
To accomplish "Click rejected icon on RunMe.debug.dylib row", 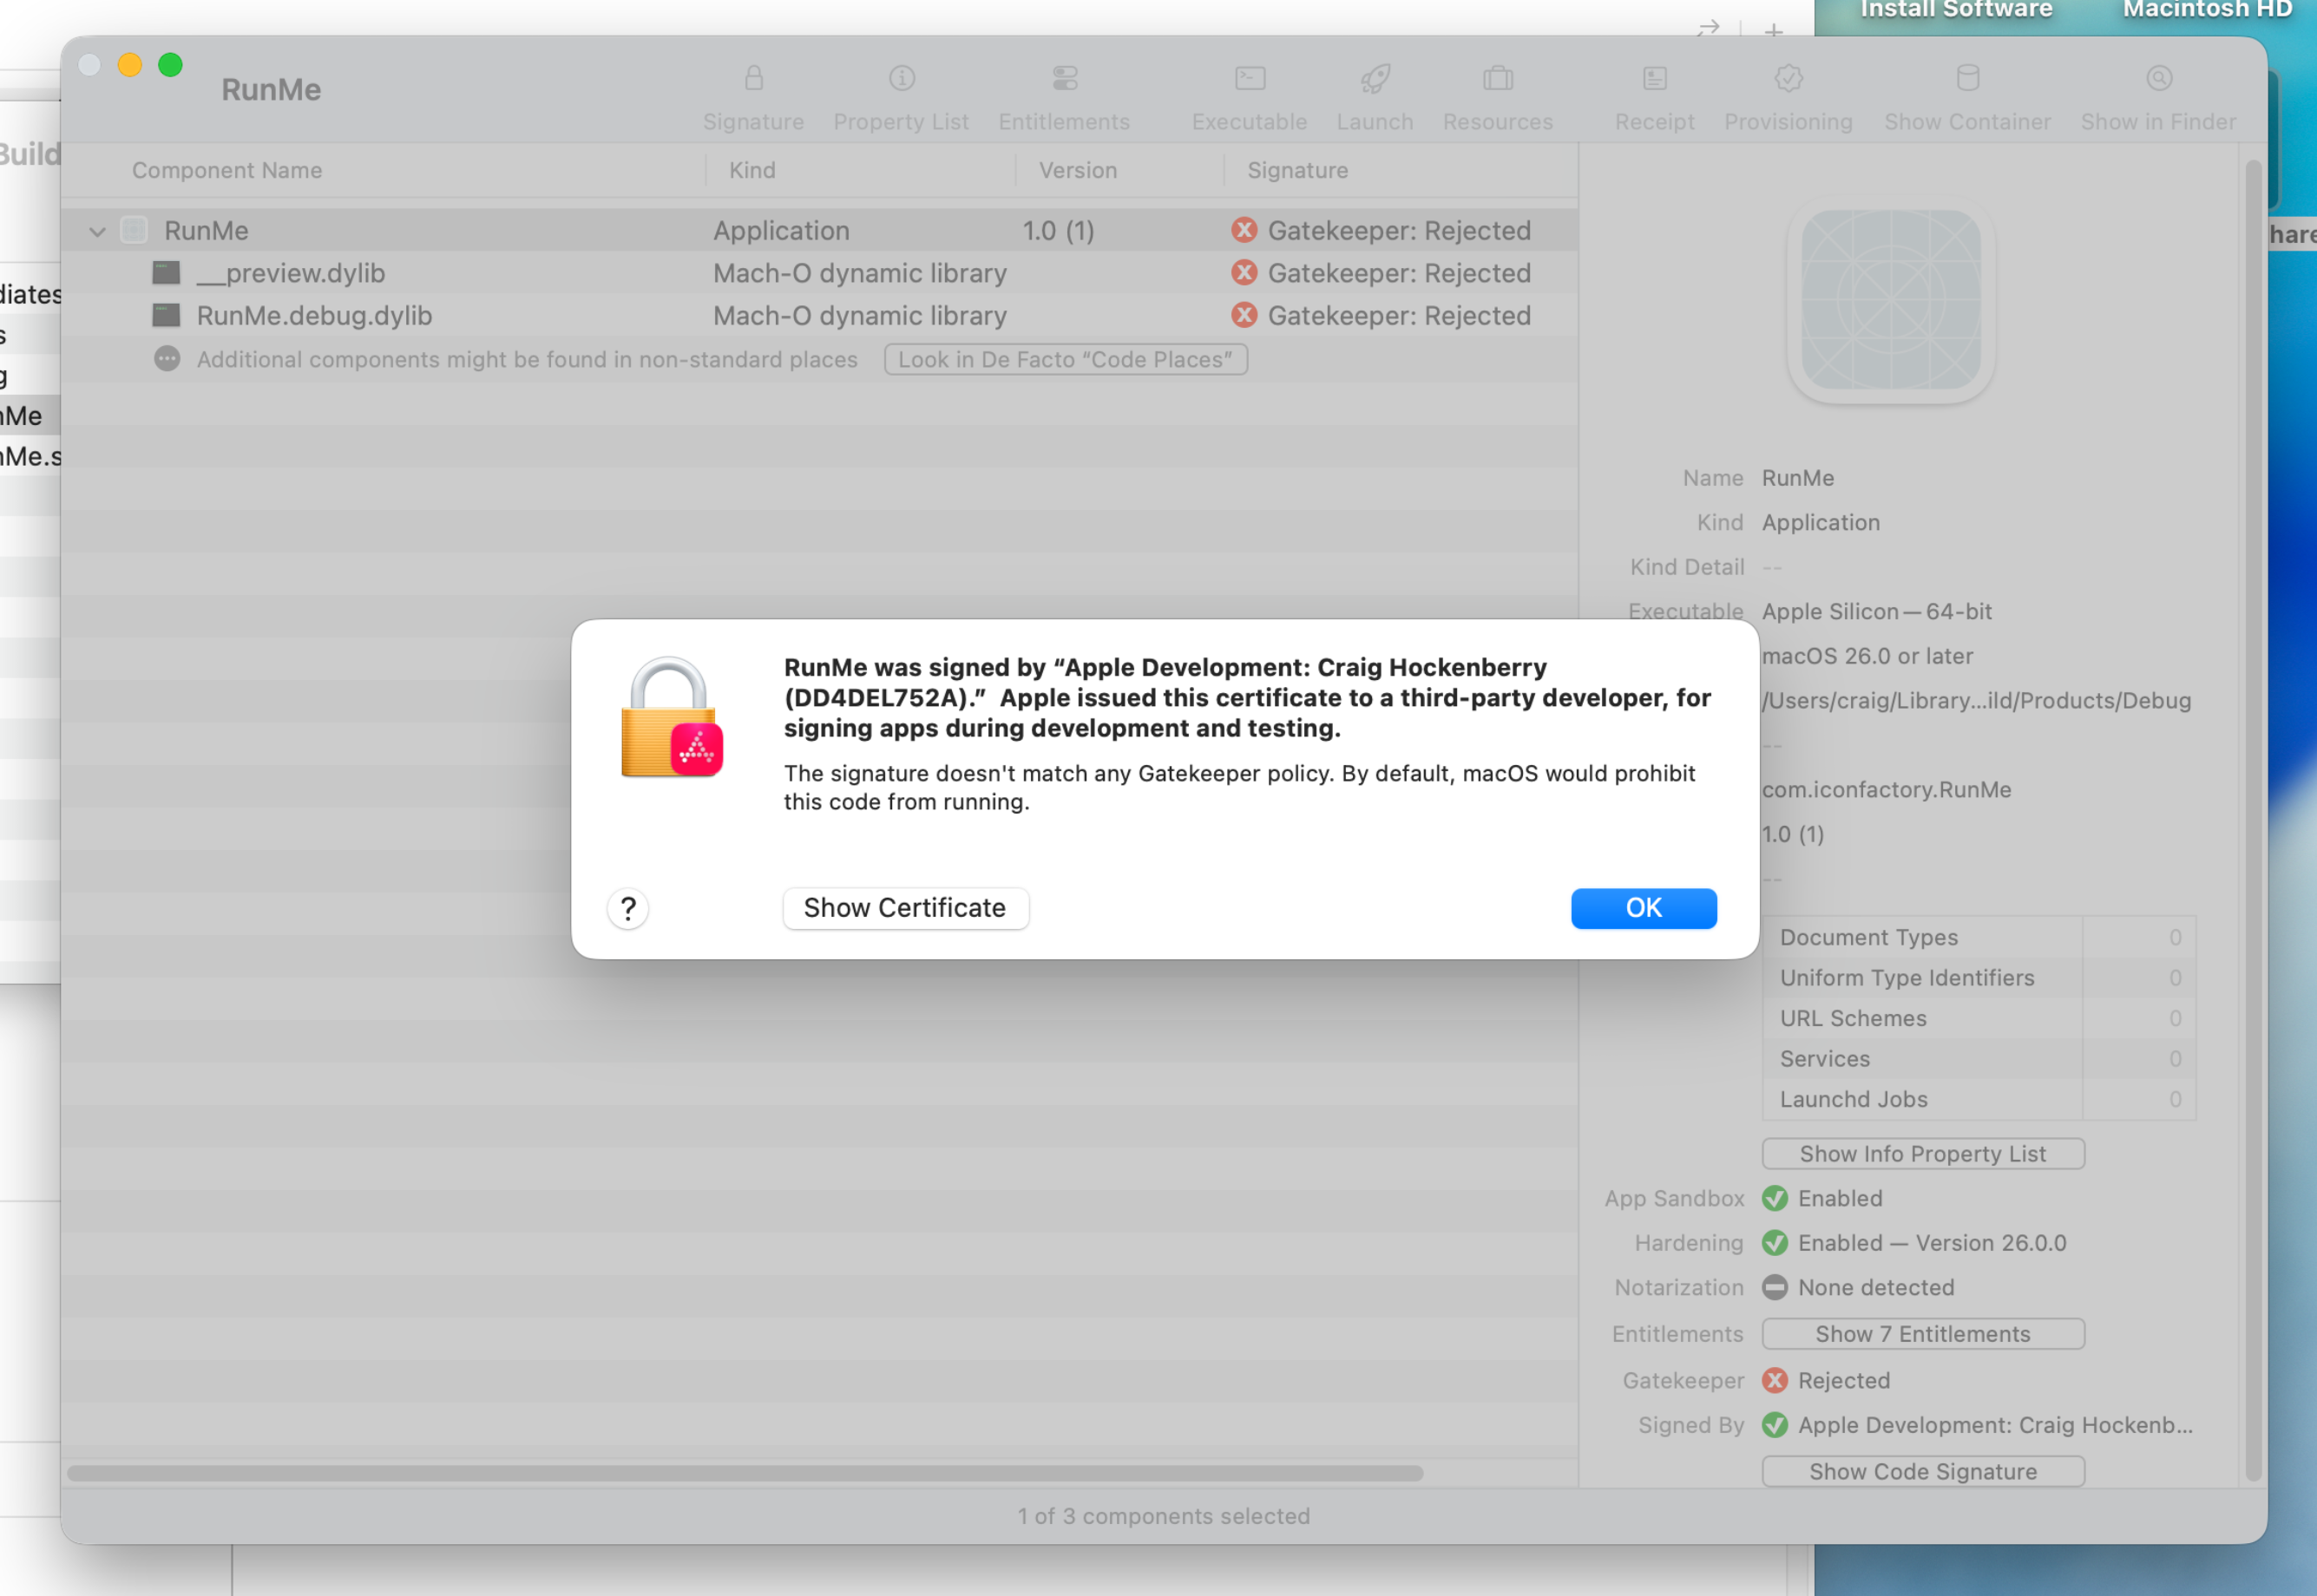I will click(x=1244, y=315).
